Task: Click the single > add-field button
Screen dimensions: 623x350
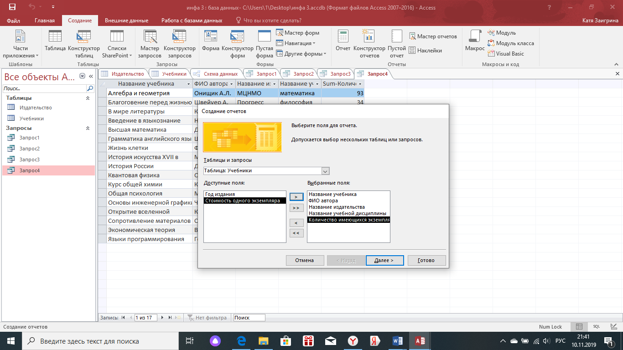Action: pos(296,197)
